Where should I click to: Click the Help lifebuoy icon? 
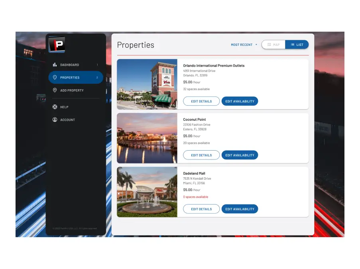55,107
